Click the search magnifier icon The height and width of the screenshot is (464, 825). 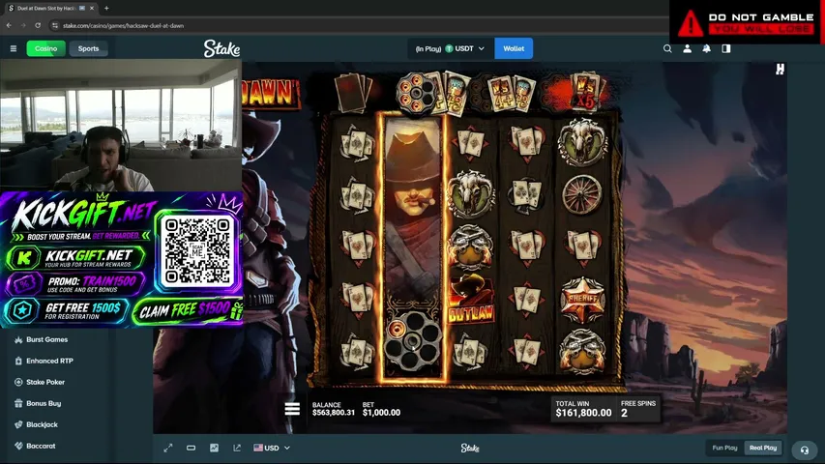tap(667, 48)
